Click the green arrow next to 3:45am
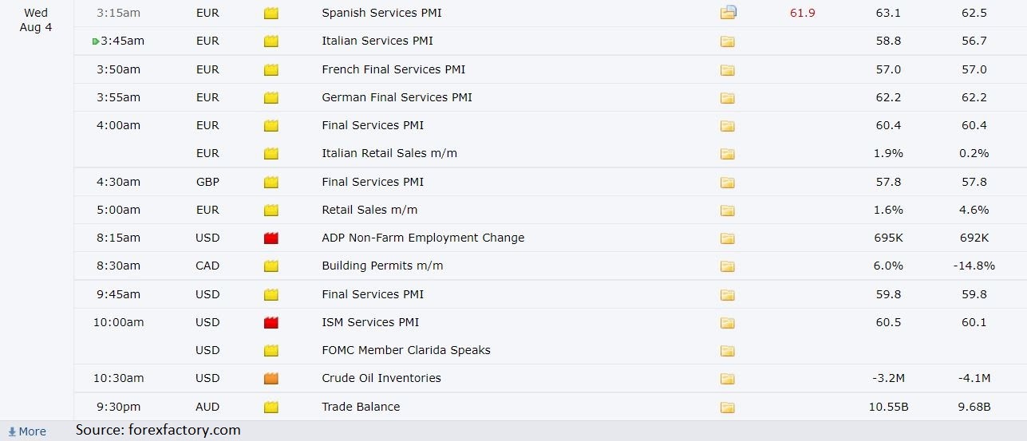This screenshot has height=441, width=1027. 96,41
